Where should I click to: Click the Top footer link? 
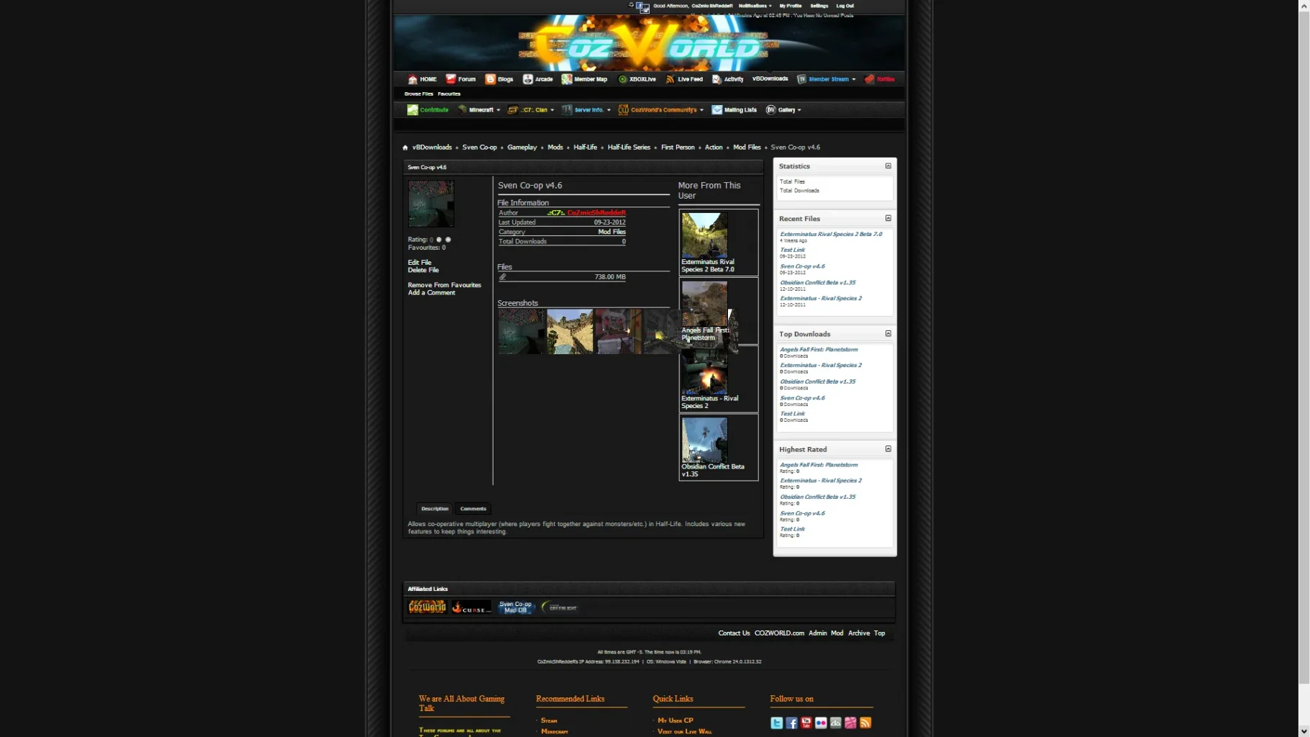(x=879, y=633)
